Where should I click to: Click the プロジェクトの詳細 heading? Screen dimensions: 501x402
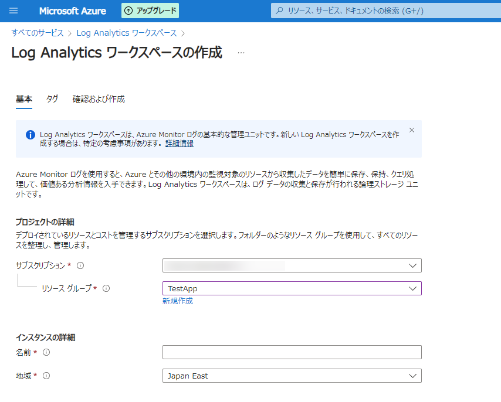point(45,222)
